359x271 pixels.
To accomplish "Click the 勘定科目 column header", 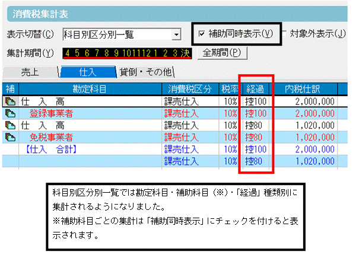I will pos(90,89).
